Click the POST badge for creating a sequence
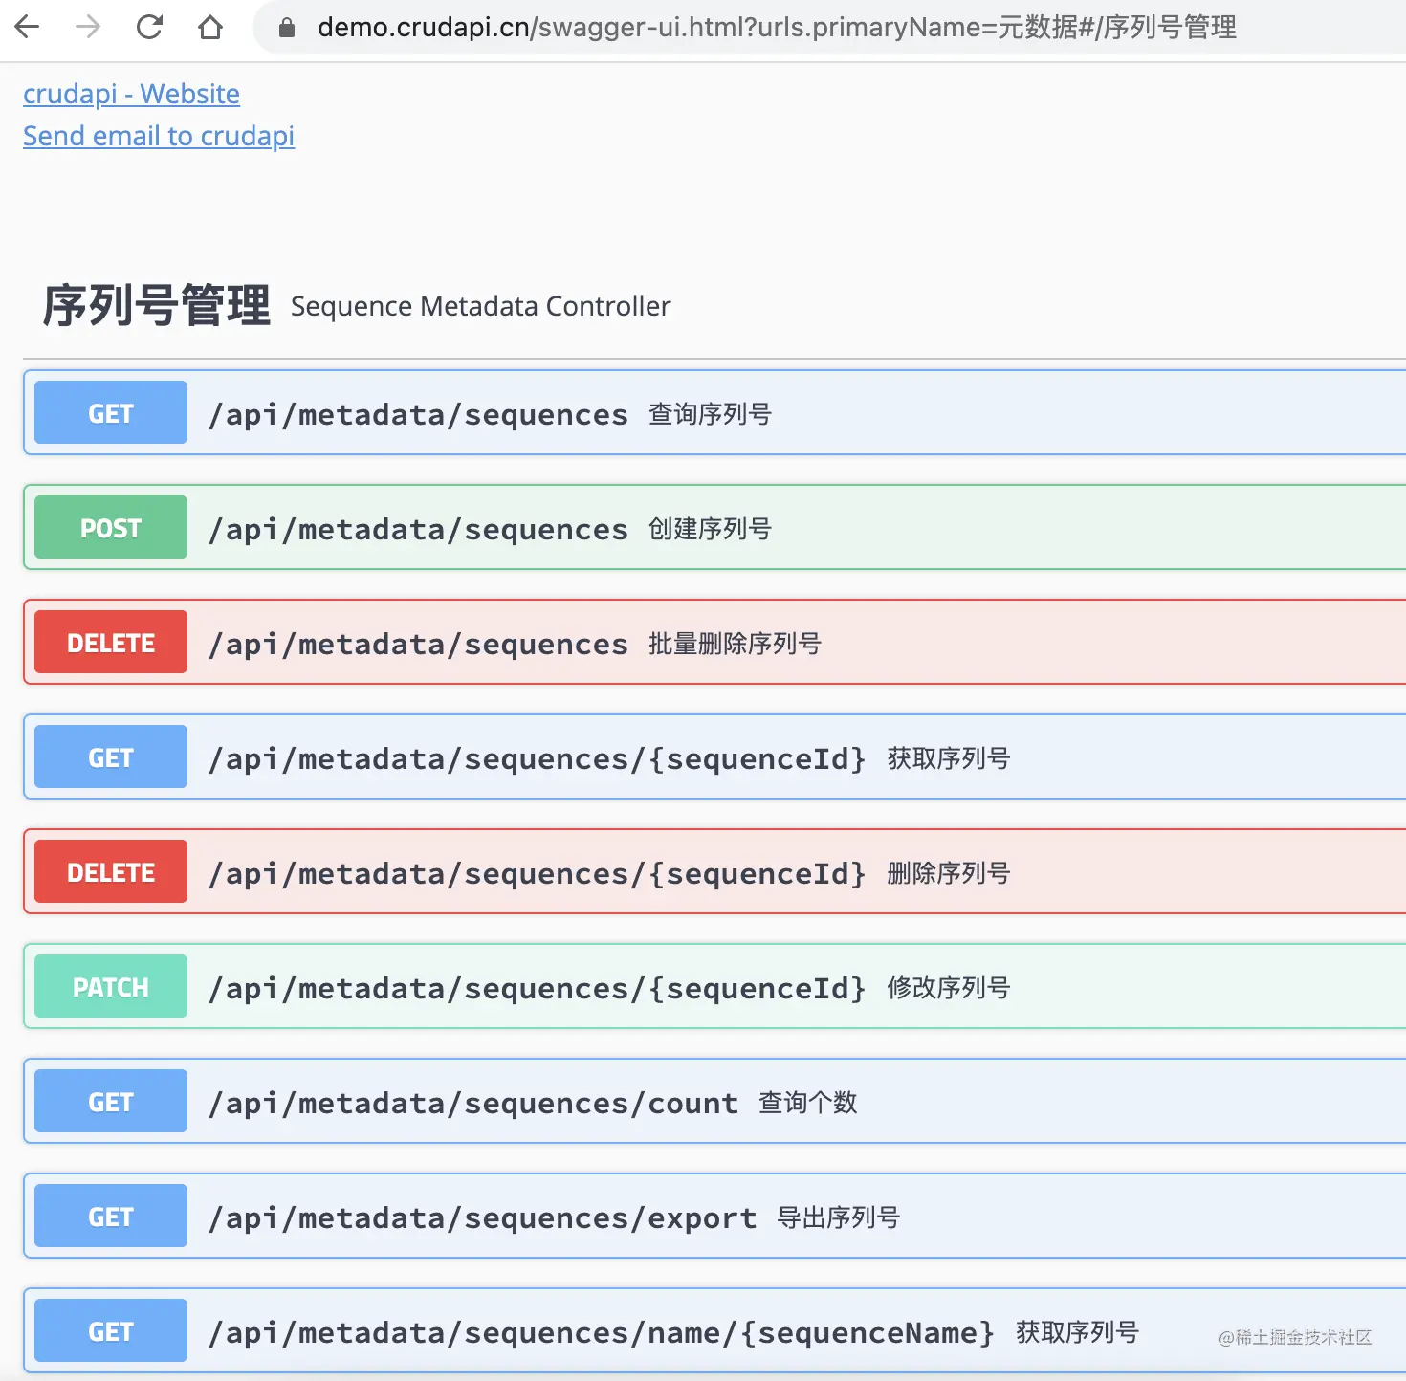Image resolution: width=1406 pixels, height=1381 pixels. [109, 527]
